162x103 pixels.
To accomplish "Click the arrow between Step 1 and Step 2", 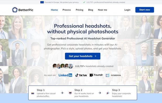I will tap(62, 93).
